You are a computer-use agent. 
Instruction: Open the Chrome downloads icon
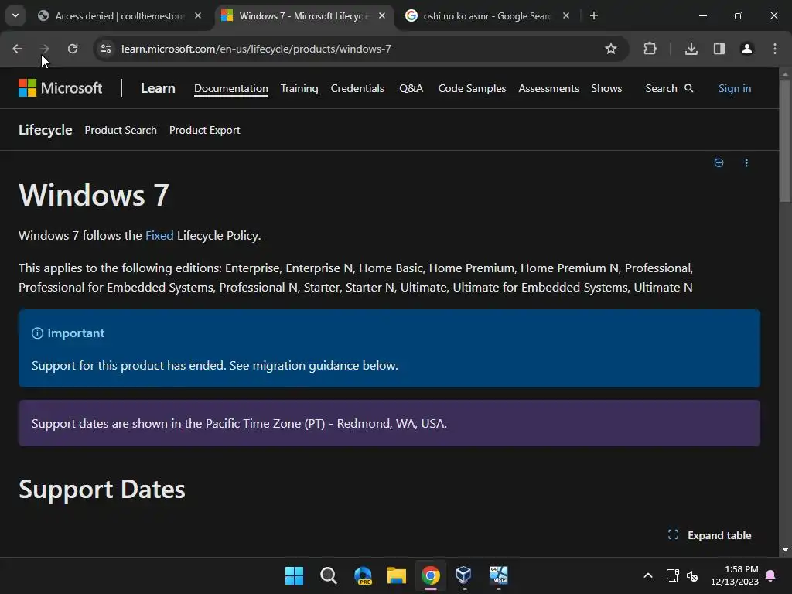(691, 49)
